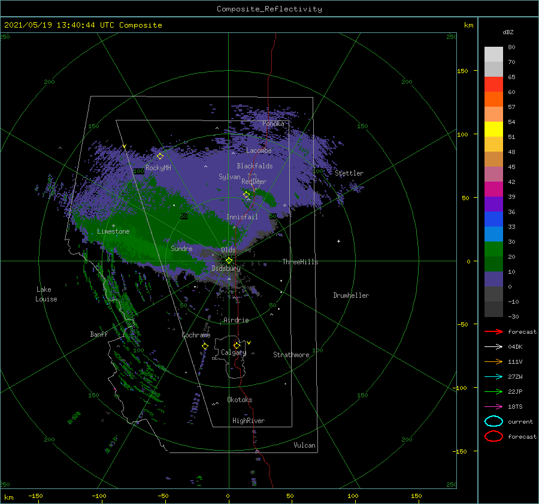The height and width of the screenshot is (504, 539).
Task: Click the -10 value in dBZ legend
Action: tap(513, 301)
